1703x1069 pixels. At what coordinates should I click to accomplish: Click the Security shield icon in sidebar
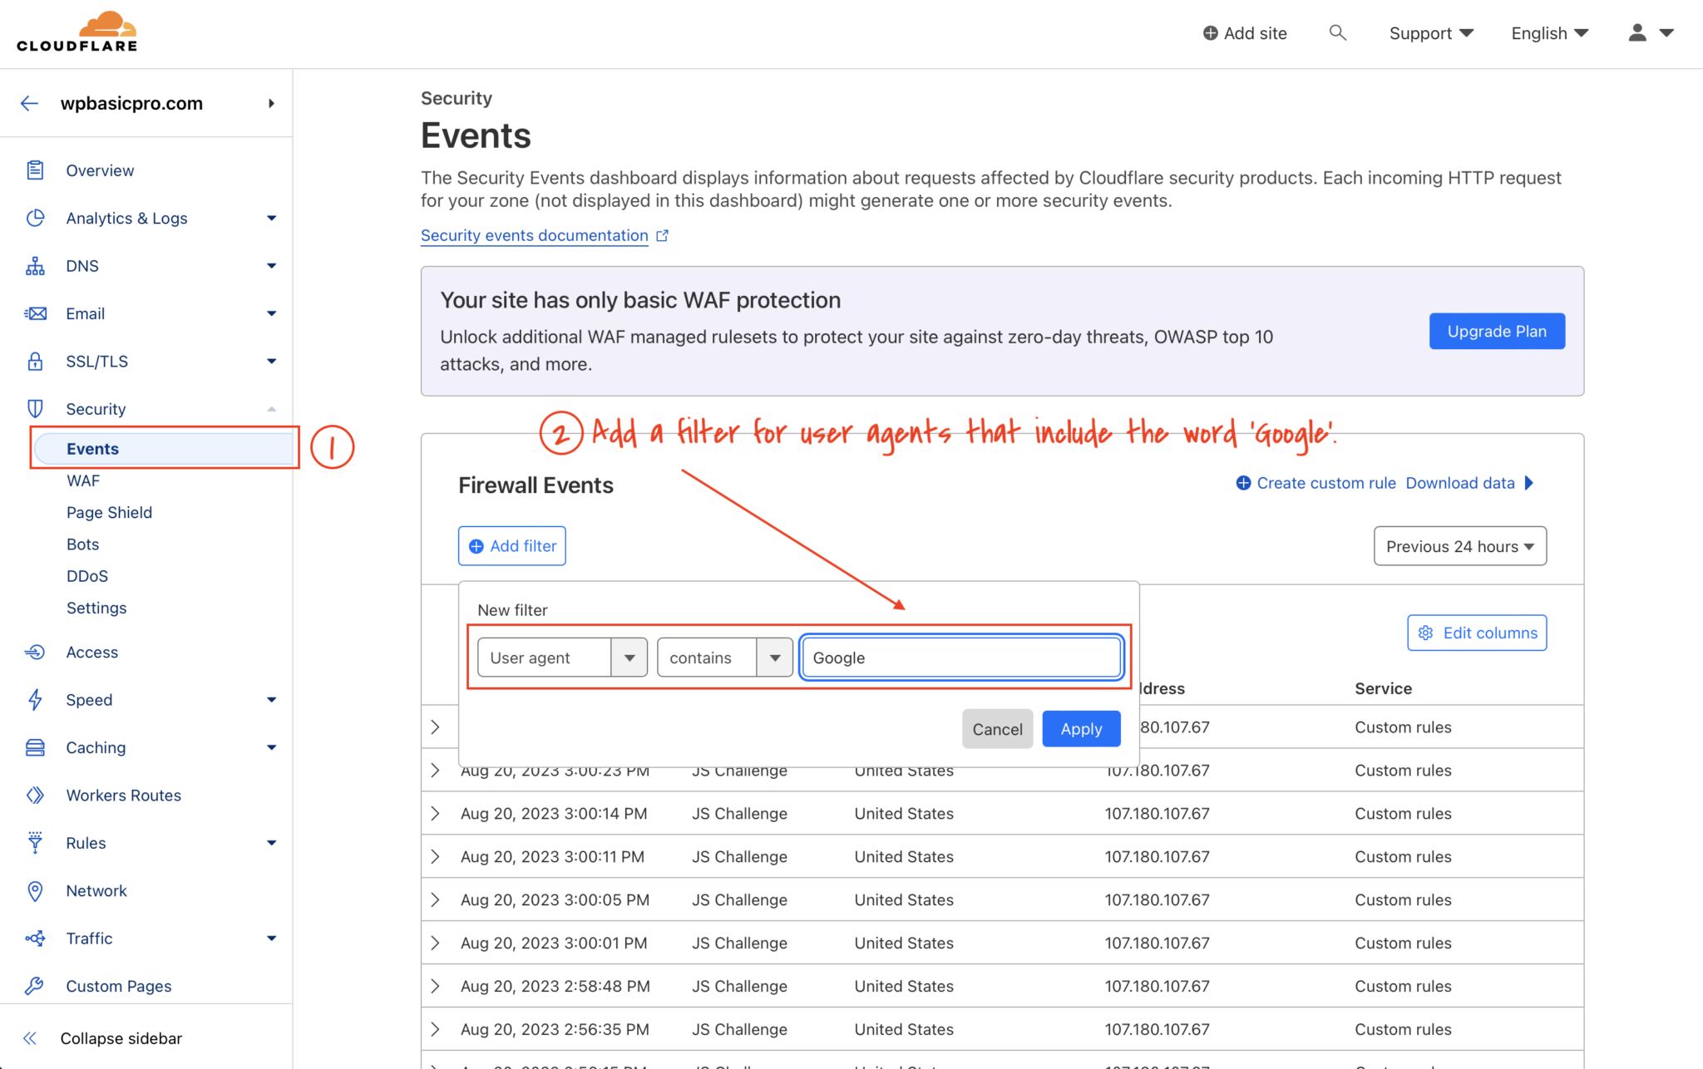tap(35, 408)
